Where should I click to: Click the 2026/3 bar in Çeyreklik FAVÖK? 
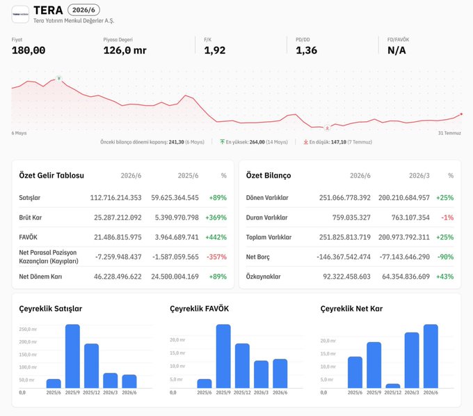pyautogui.click(x=262, y=374)
